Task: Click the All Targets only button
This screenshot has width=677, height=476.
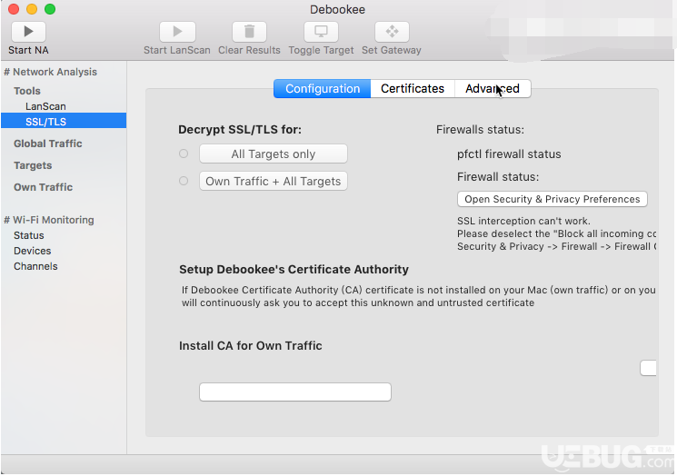Action: [274, 154]
